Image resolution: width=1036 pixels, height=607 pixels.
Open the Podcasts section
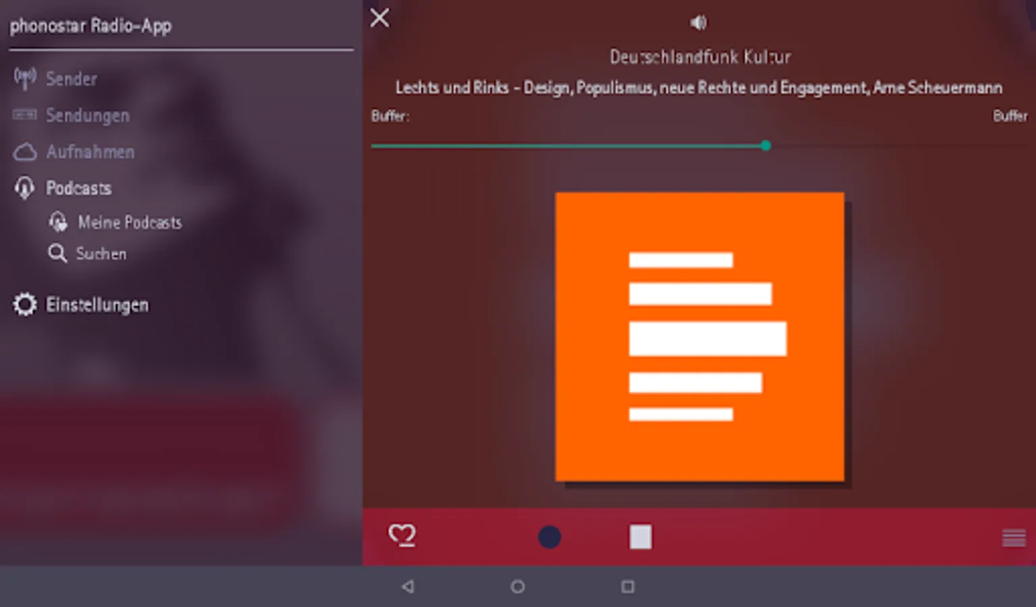click(x=78, y=187)
